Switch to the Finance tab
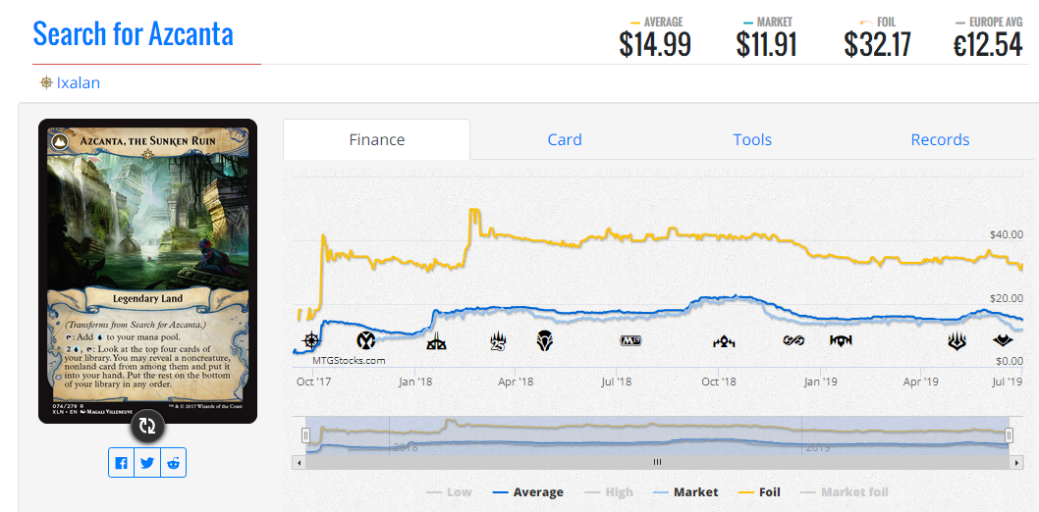Screen dimensions: 1039x512 pyautogui.click(x=376, y=139)
